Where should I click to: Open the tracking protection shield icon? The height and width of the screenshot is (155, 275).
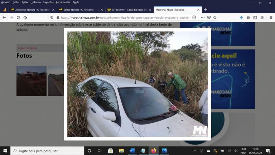(52, 18)
